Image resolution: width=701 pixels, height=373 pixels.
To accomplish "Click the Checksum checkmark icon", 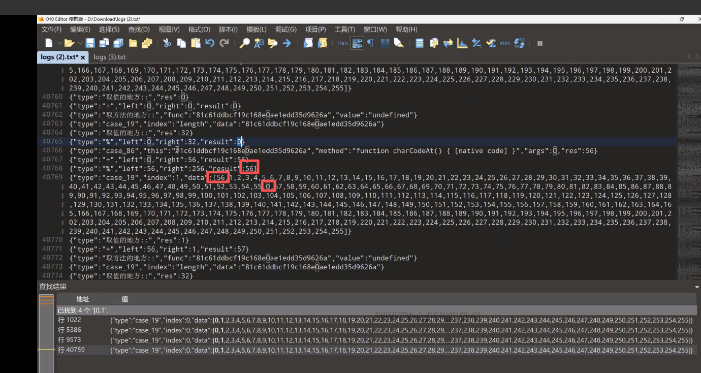I will tap(491, 43).
